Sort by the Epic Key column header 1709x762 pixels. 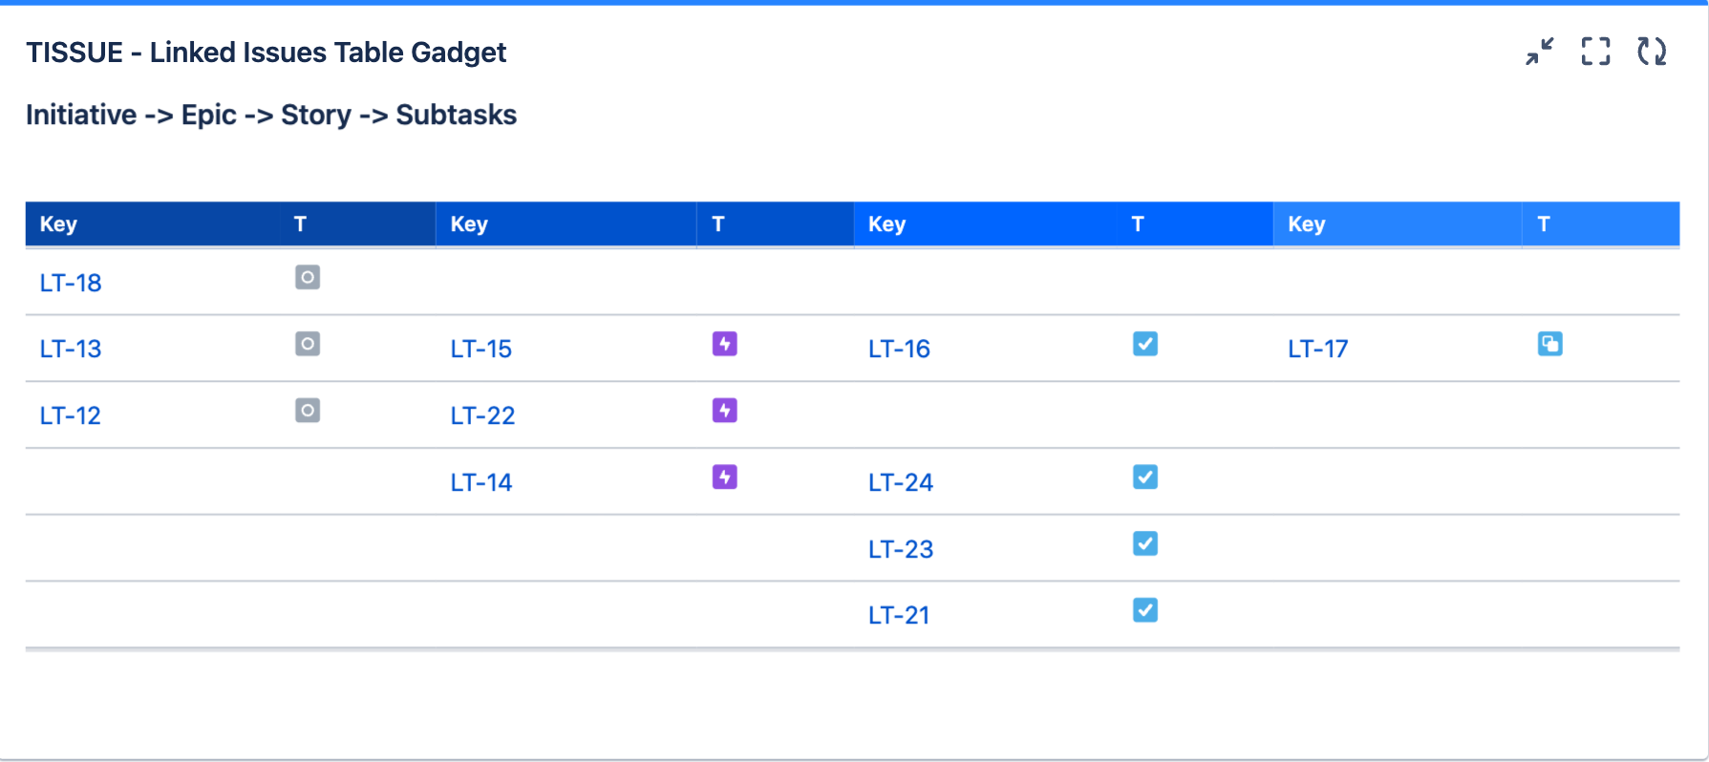[x=469, y=224]
